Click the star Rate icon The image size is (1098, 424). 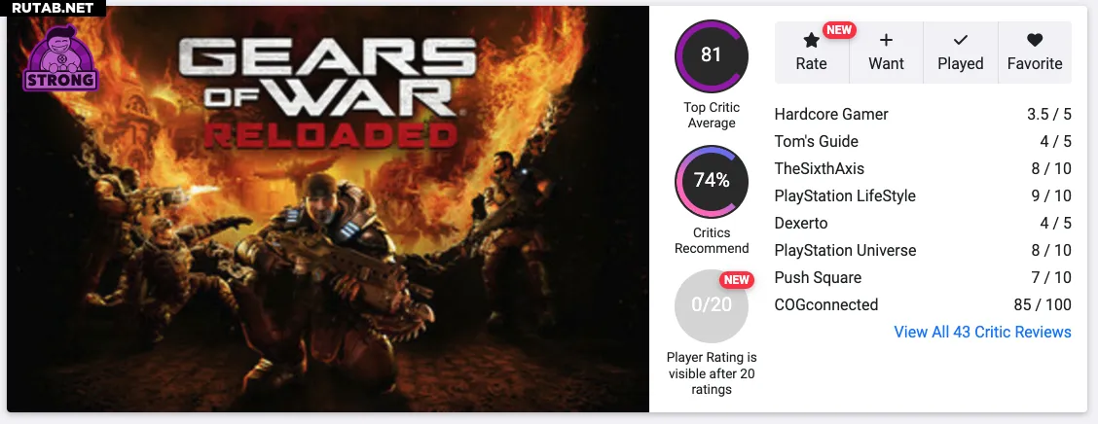click(x=811, y=40)
